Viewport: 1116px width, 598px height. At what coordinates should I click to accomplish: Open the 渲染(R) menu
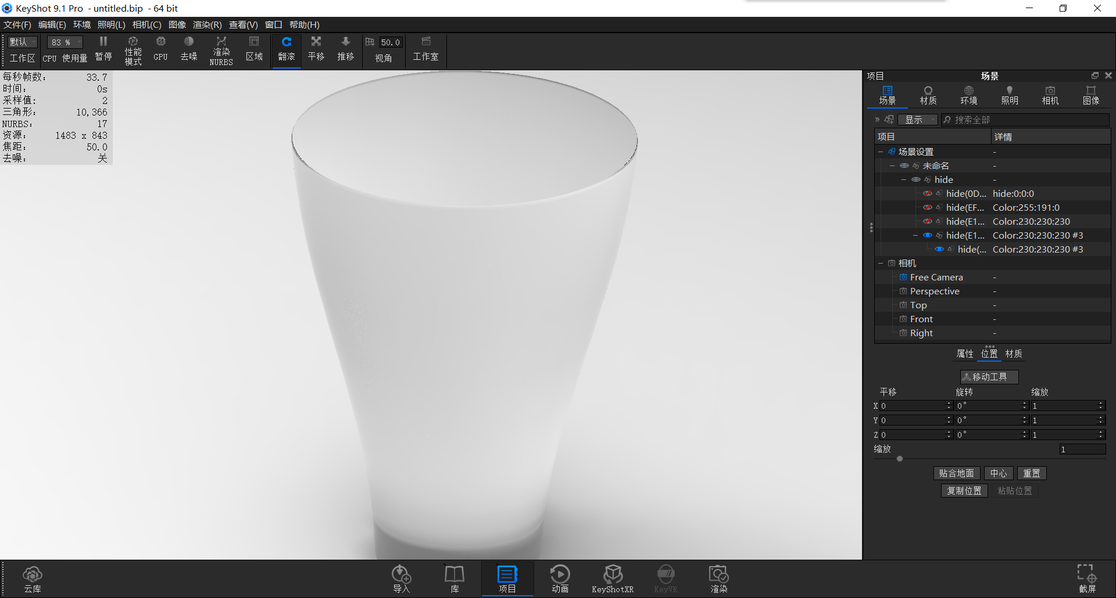click(x=206, y=24)
